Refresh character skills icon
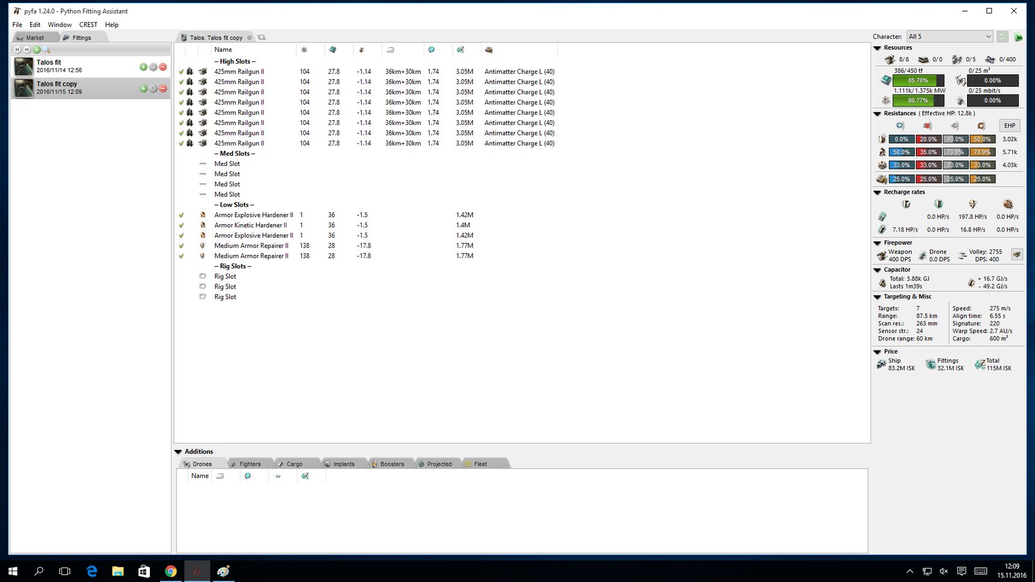This screenshot has width=1035, height=582. (x=1003, y=37)
